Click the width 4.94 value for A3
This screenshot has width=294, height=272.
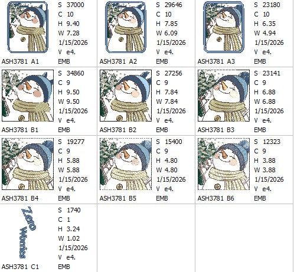coord(269,33)
